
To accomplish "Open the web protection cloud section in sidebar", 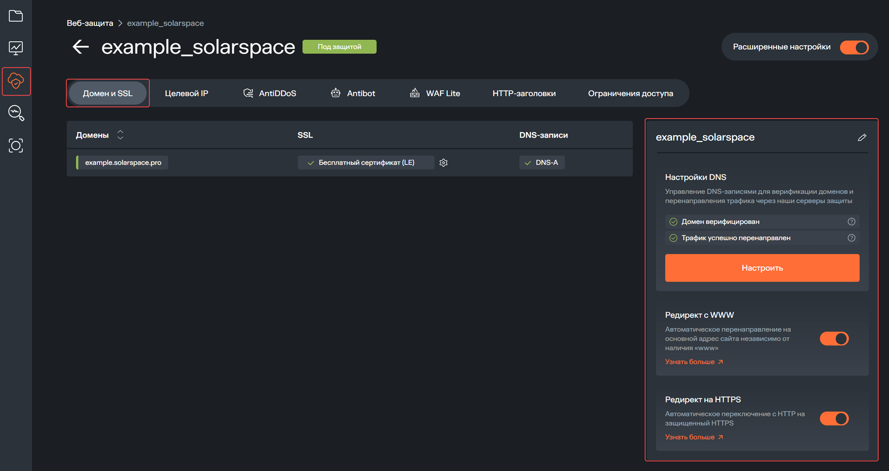I will point(16,82).
